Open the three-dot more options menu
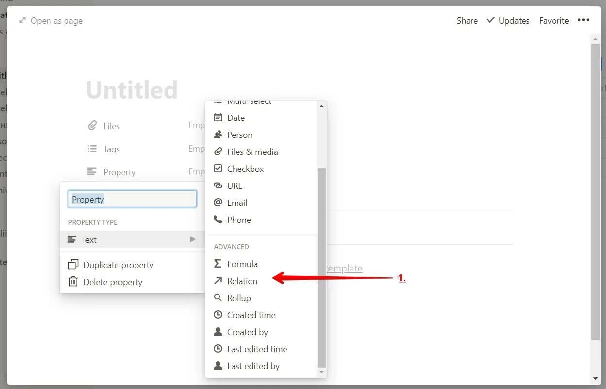Viewport: 606px width, 389px height. click(x=583, y=20)
